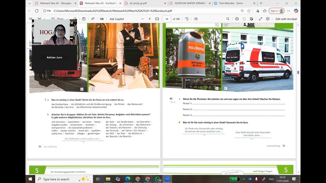Click Ask Copilot in the PDF toolbar
The height and width of the screenshot is (183, 326).
pyautogui.click(x=117, y=19)
